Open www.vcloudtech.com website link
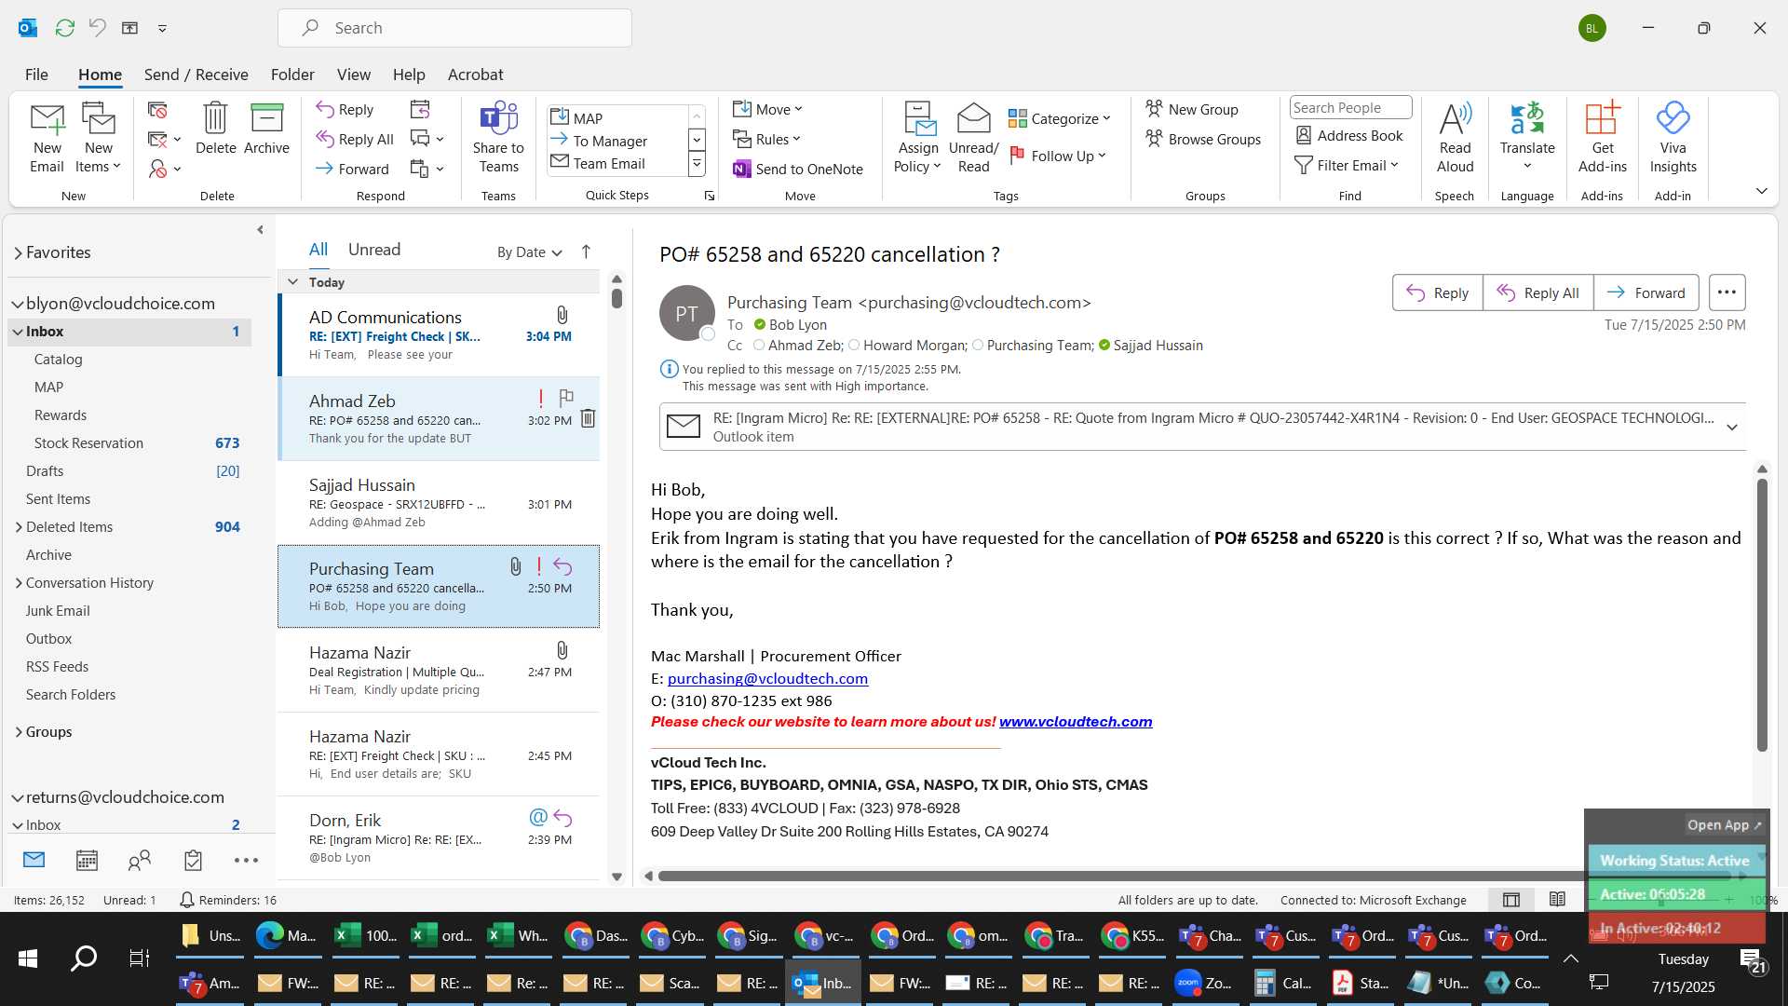This screenshot has width=1788, height=1006. point(1076,721)
